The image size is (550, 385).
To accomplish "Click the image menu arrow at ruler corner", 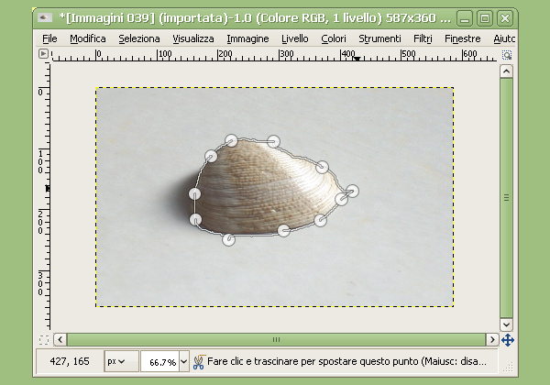I will pos(42,54).
